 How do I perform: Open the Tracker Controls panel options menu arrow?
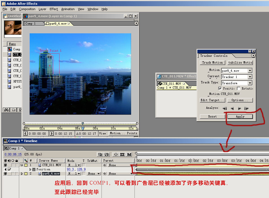pos(253,56)
